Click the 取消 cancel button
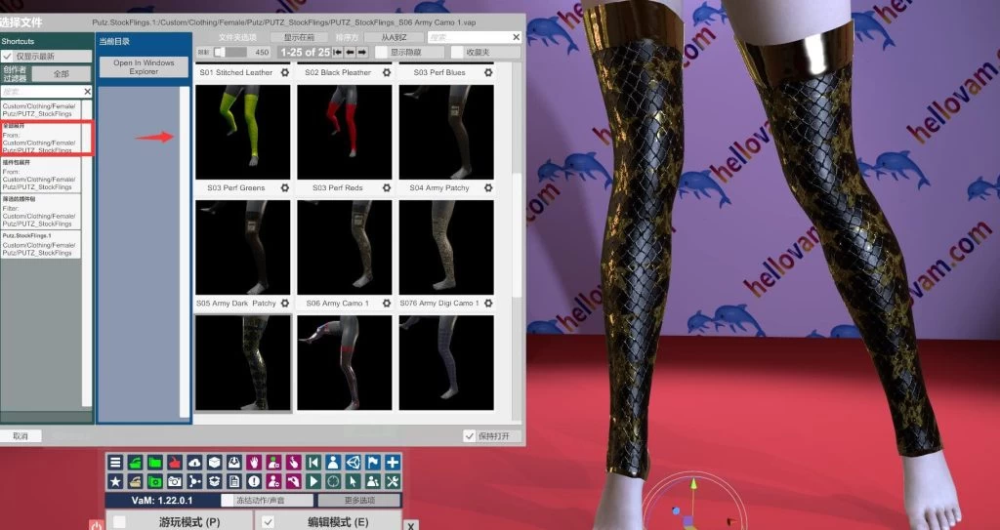The image size is (1000, 530). [21, 436]
